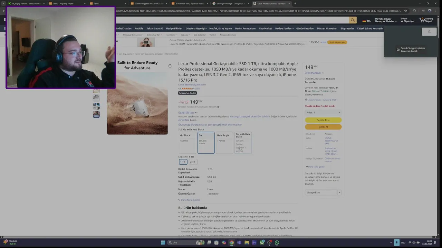Open Yapı Market in the nav bar

point(265,29)
